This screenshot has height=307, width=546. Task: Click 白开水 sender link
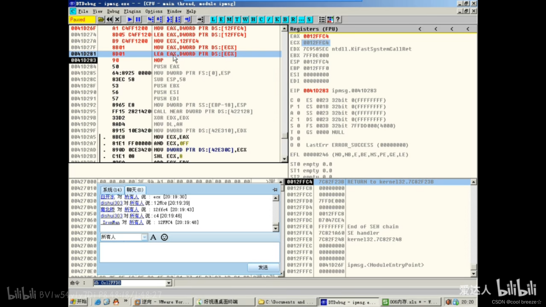click(108, 197)
